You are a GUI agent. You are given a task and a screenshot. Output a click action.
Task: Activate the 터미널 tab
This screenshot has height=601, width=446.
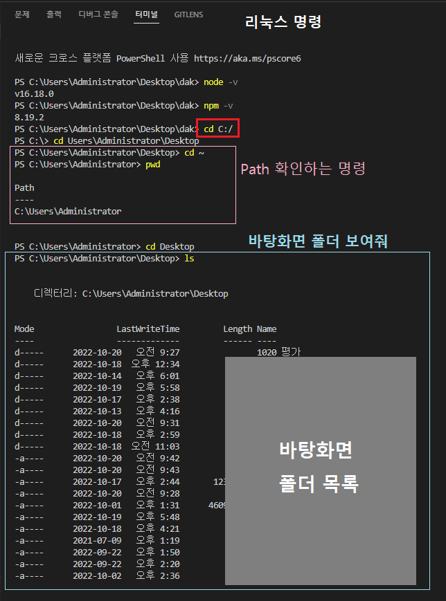click(x=146, y=15)
